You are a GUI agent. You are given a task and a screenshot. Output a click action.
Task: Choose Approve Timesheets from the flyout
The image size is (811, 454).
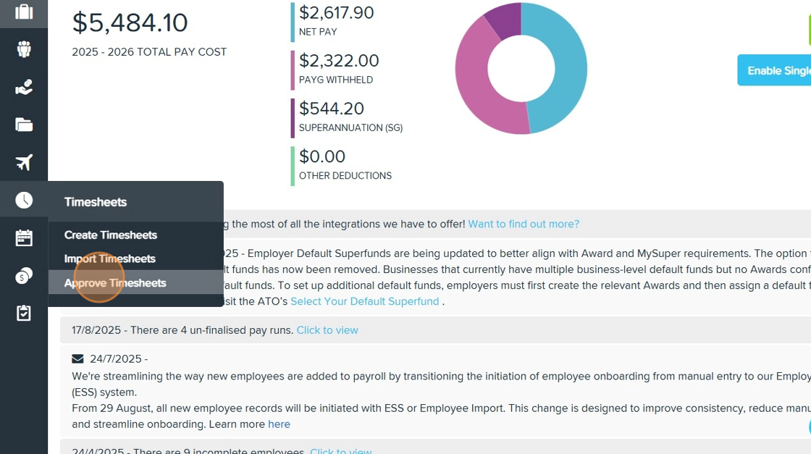click(115, 283)
